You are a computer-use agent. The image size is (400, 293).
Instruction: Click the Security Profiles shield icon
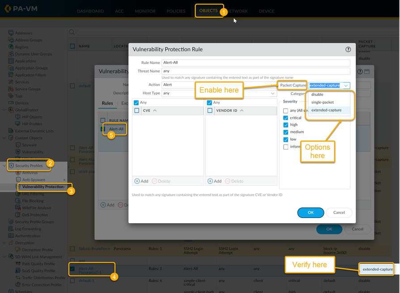point(11,166)
